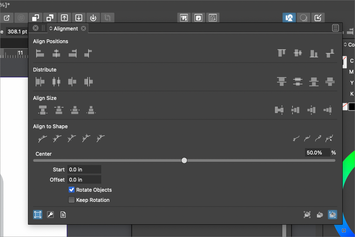Click the document icon at panel bottom
Viewport: 355px width, 237px height.
tap(63, 215)
